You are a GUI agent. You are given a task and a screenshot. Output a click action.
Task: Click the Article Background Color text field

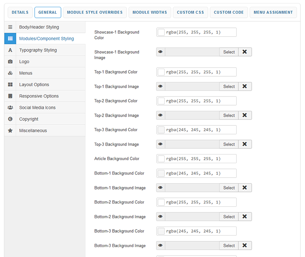200,159
